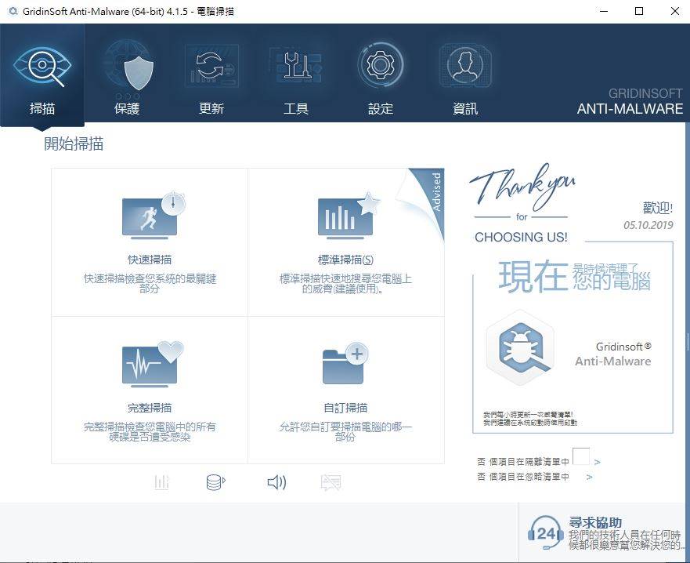This screenshot has height=563, width=690.
Task: Click the 個項目在隔離清單中 quarantine text
Action: point(529,462)
